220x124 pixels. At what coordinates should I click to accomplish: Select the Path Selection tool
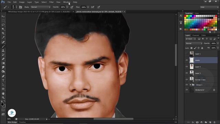(x=3, y=85)
